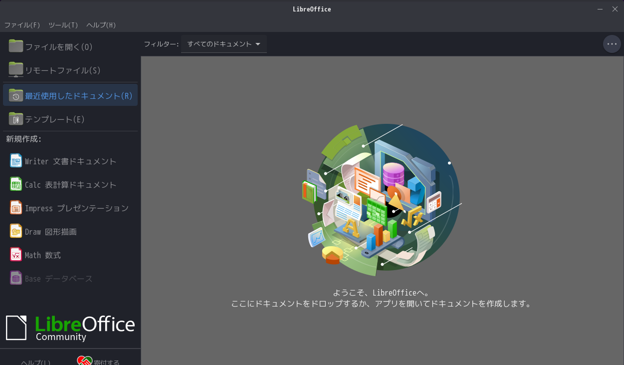Open the ファイルを開く folder icon
624x365 pixels.
click(x=16, y=46)
